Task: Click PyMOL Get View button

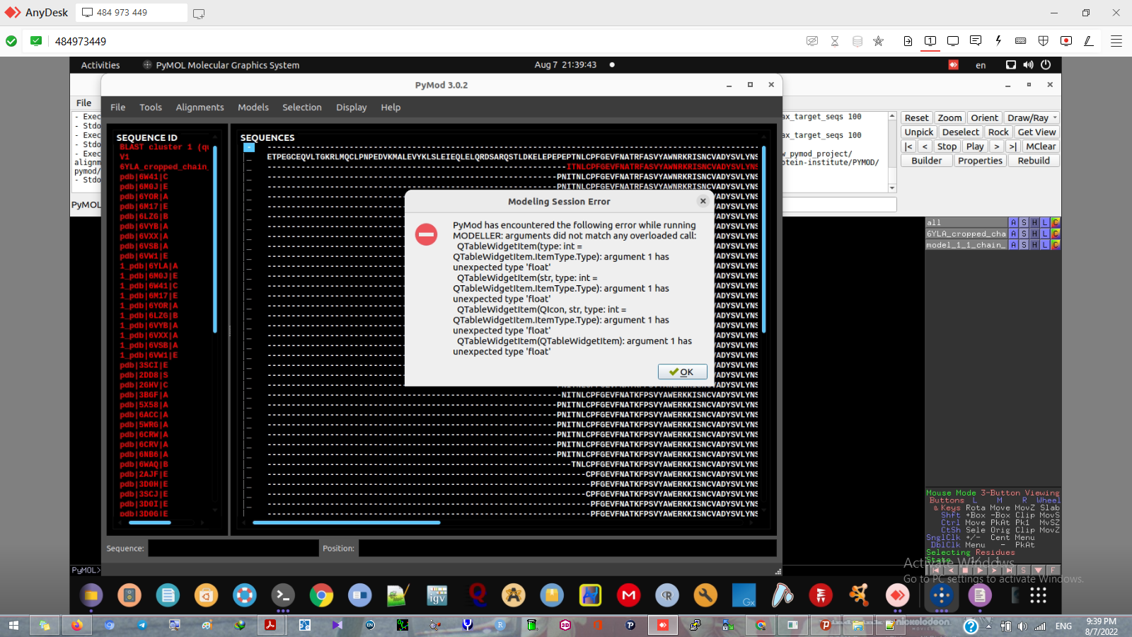Action: [1036, 132]
